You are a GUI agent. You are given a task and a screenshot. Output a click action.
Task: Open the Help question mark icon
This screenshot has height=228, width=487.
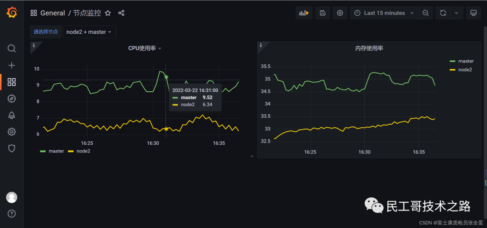pyautogui.click(x=11, y=214)
